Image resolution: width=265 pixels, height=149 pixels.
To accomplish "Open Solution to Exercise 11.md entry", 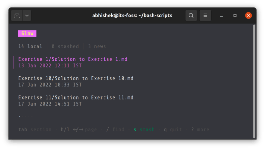I will (76, 98).
